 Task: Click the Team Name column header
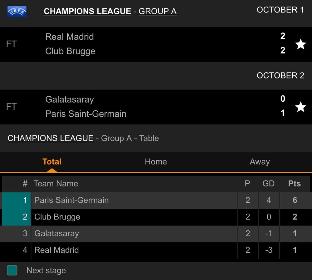[x=56, y=184]
